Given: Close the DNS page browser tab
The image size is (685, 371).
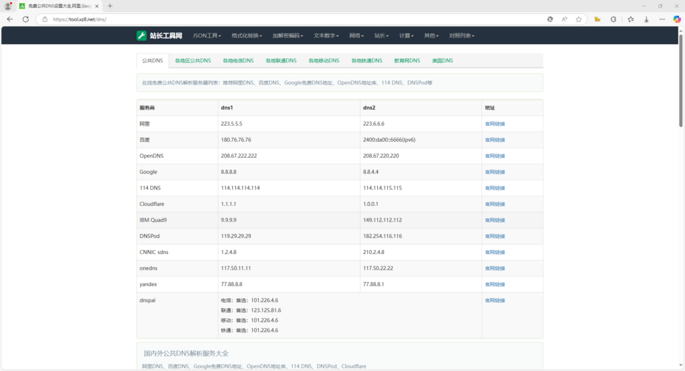Looking at the screenshot, I should (96, 6).
